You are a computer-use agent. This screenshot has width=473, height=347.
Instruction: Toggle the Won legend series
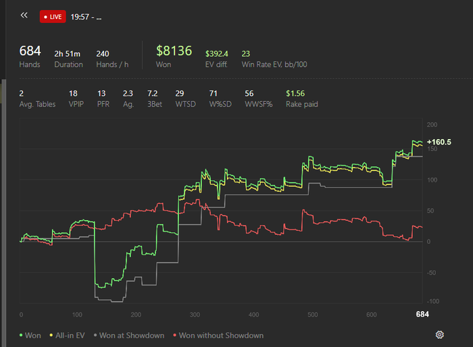pyautogui.click(x=30, y=336)
